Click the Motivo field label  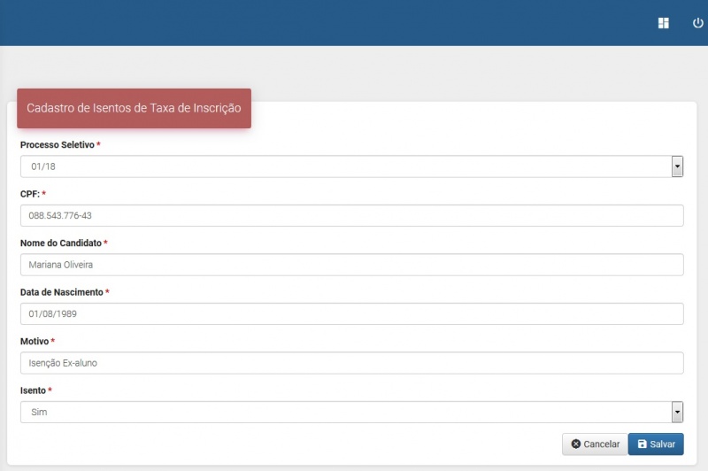(x=35, y=341)
